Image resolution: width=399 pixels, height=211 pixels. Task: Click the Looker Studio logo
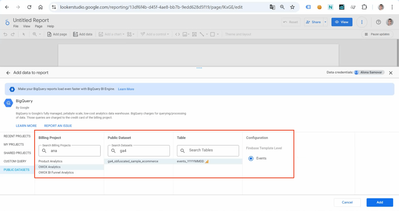pyautogui.click(x=7, y=22)
